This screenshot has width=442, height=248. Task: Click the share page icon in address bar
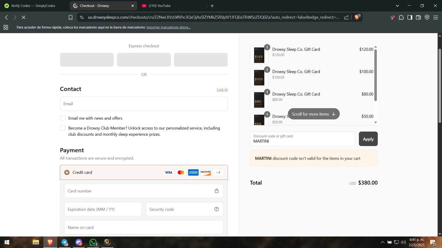pyautogui.click(x=347, y=17)
